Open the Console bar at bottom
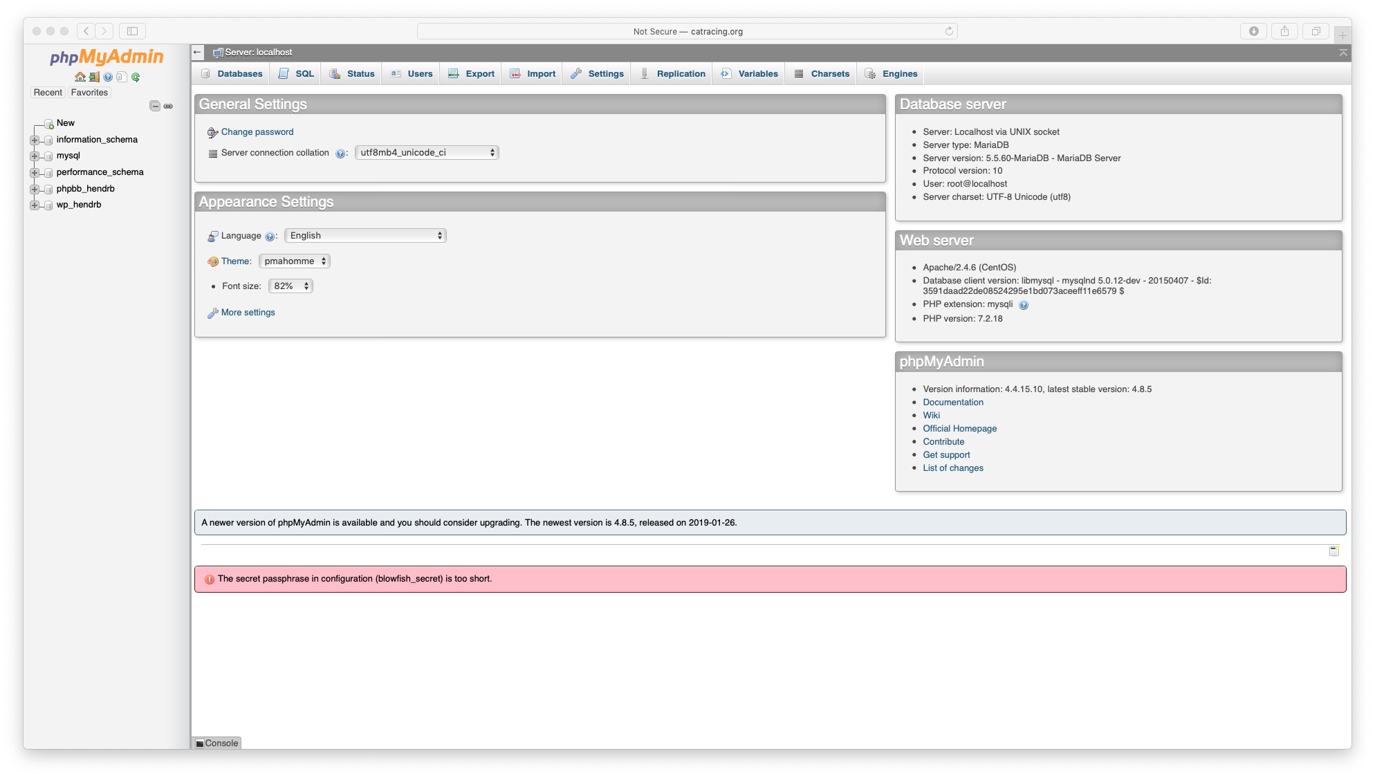Image resolution: width=1375 pixels, height=778 pixels. [217, 743]
